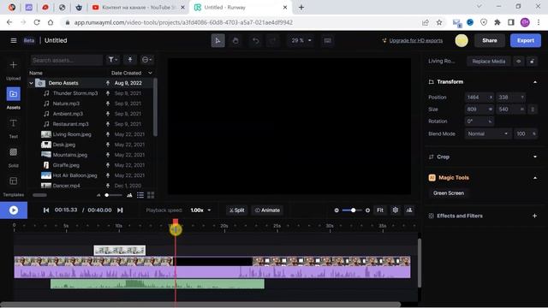Select the pointer selection tool
The image size is (548, 308).
click(217, 40)
